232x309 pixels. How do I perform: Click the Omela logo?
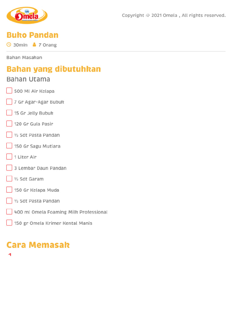[27, 15]
